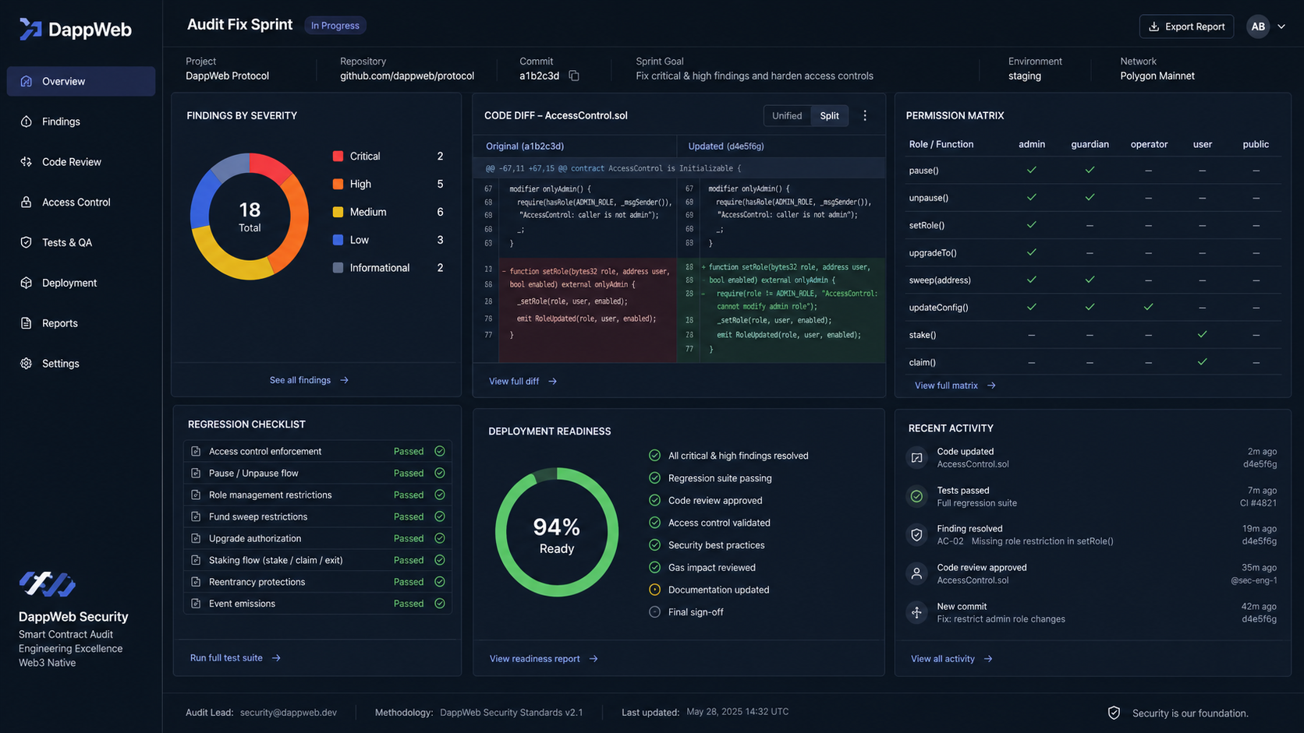Navigate to Access Control page

81,202
